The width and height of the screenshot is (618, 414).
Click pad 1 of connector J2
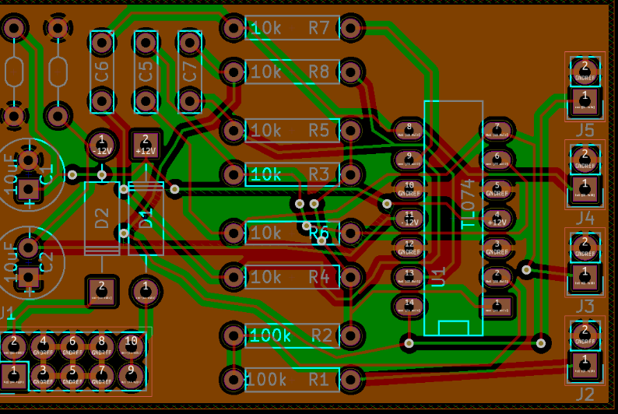[584, 363]
